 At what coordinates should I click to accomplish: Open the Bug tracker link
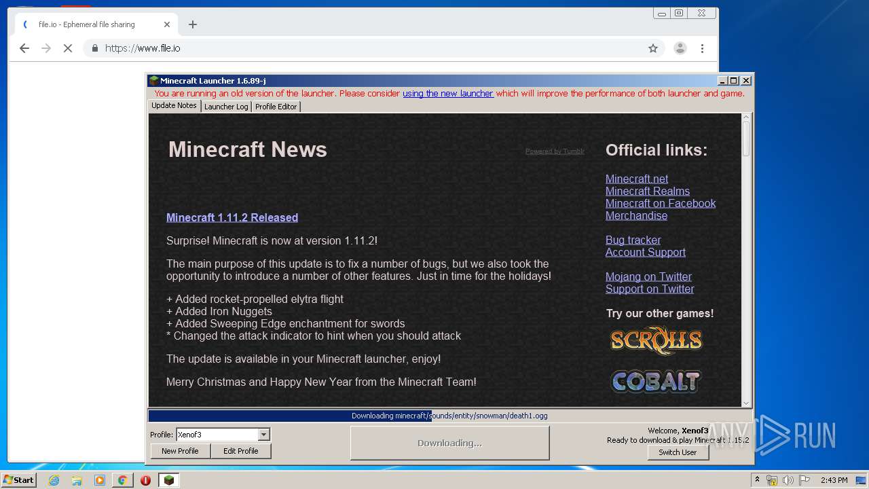tap(633, 240)
